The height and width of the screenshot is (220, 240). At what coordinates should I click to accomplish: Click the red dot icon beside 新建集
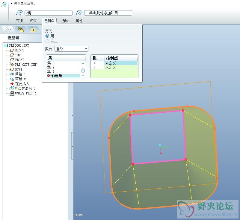pyautogui.click(x=49, y=76)
